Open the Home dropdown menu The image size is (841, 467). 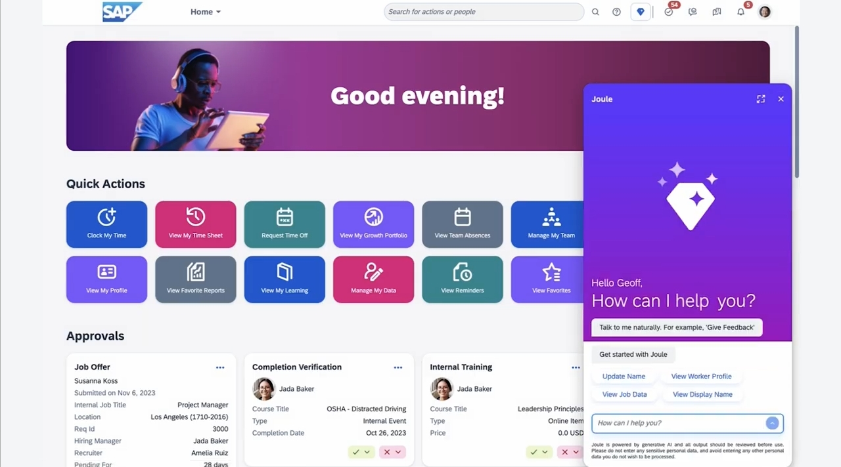tap(206, 12)
